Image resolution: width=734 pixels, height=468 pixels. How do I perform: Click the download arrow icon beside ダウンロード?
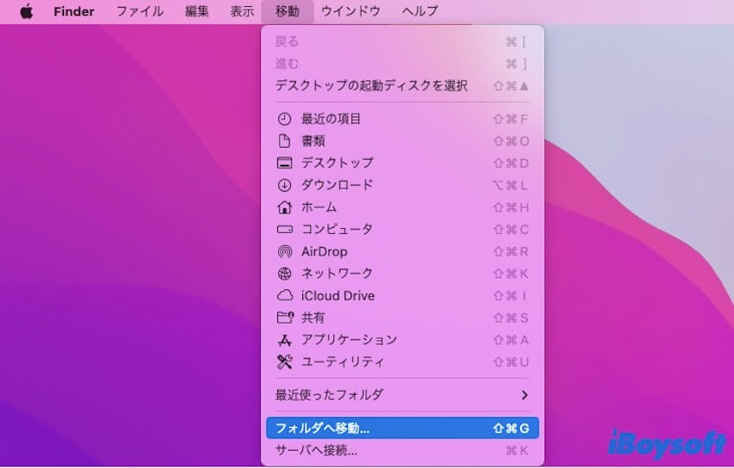click(x=284, y=186)
